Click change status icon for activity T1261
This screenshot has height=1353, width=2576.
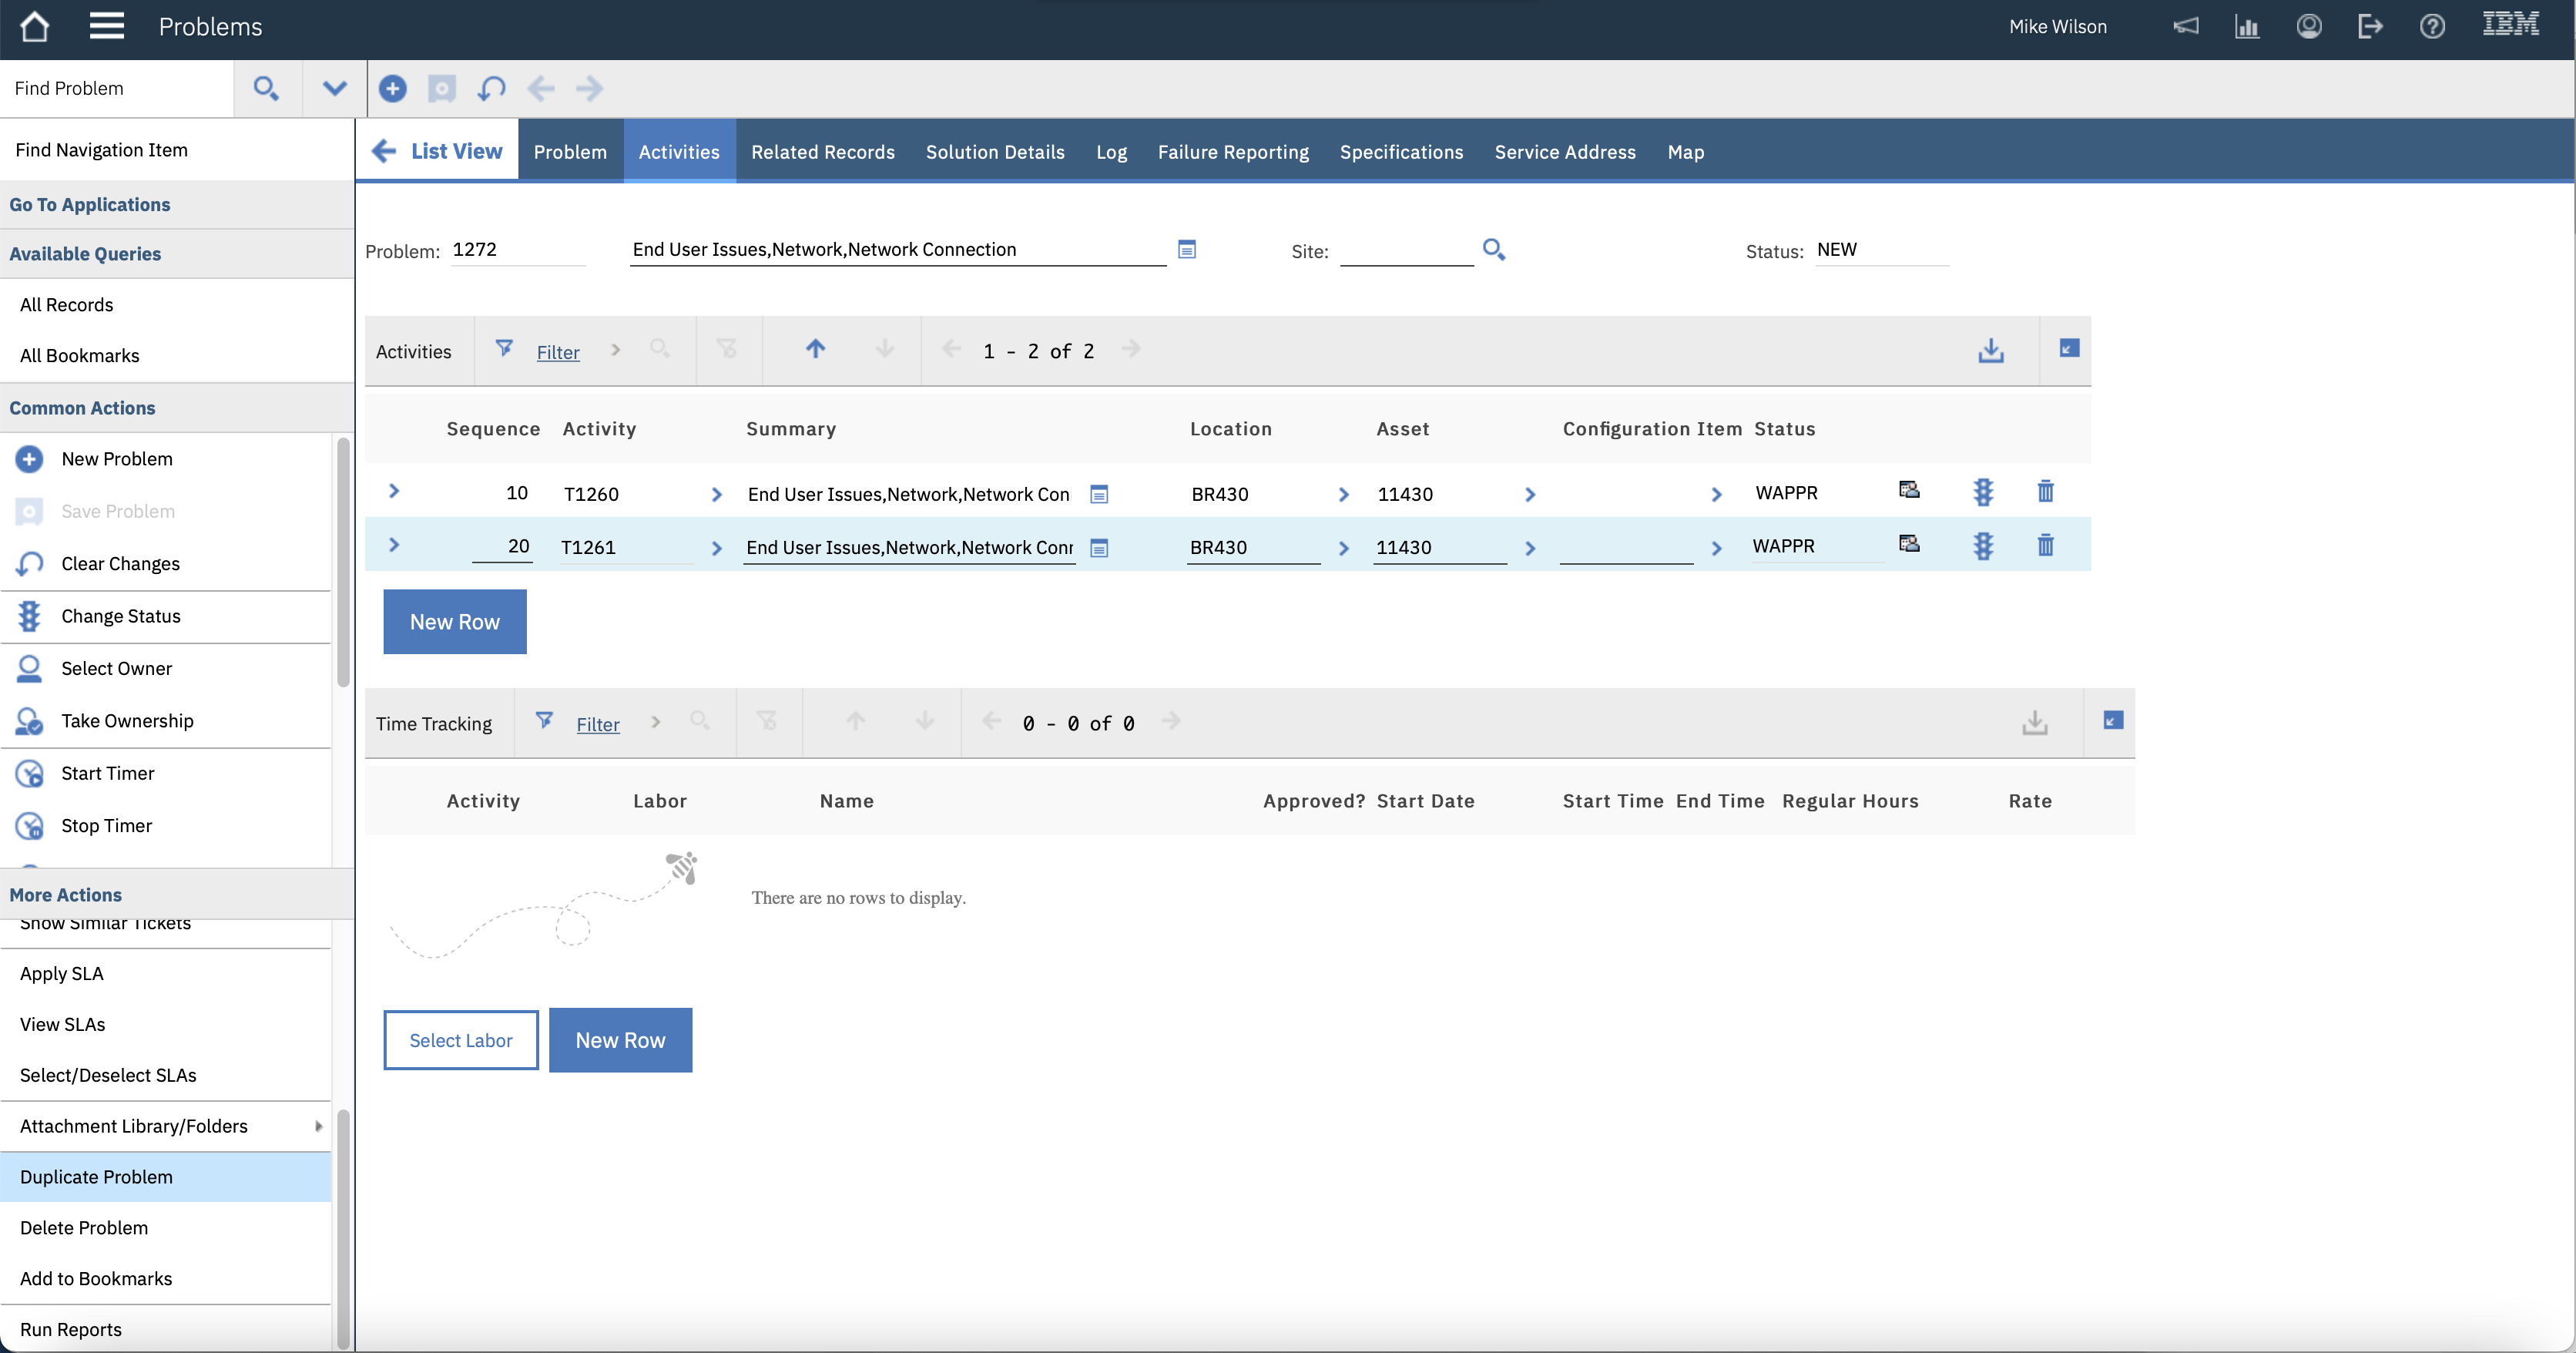pos(1982,546)
